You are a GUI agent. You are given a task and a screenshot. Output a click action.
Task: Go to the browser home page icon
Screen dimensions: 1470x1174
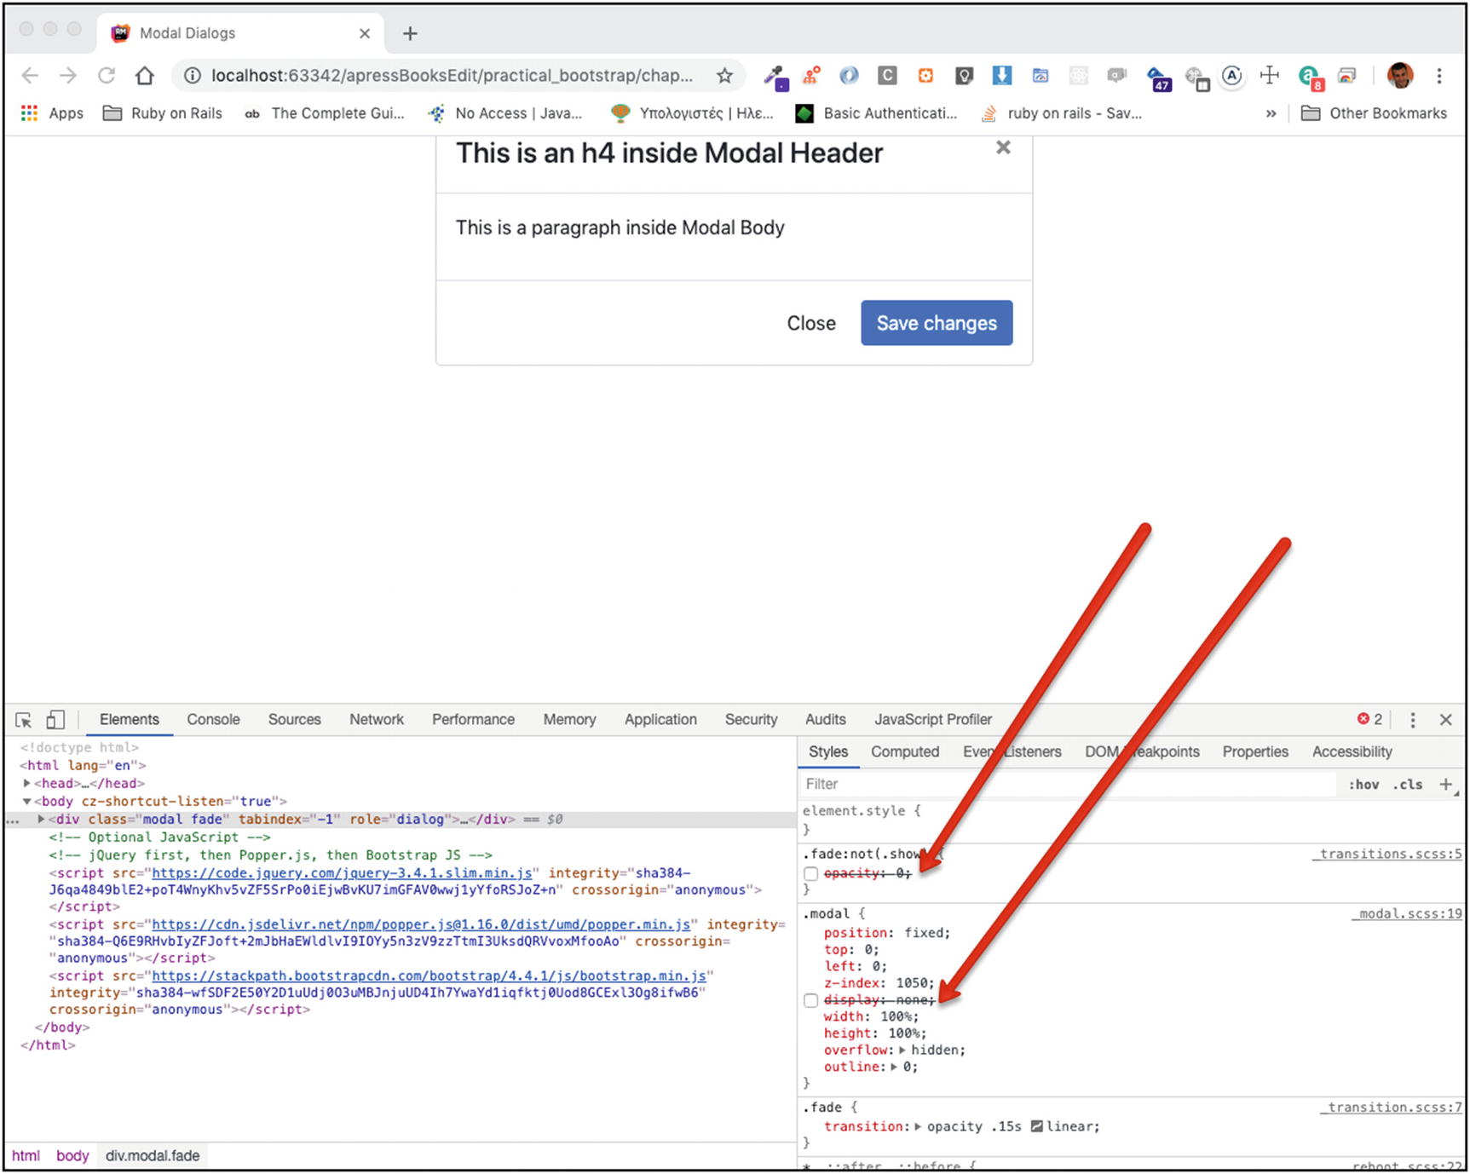pos(145,76)
